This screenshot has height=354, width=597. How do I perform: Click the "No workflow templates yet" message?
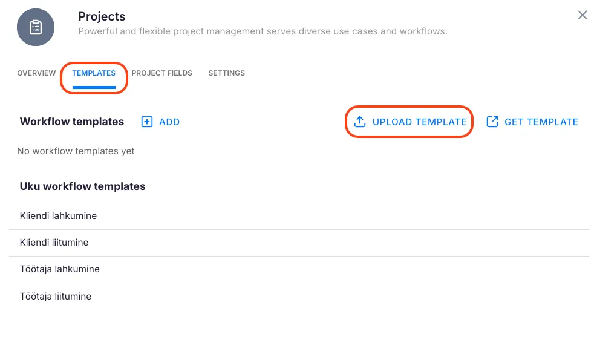[76, 151]
